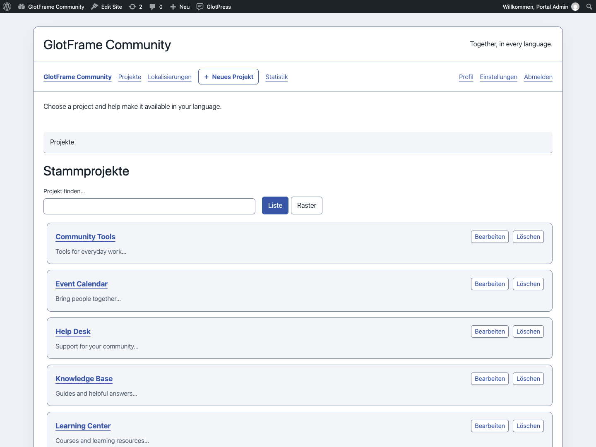
Task: Open the Help Desk project
Action: pyautogui.click(x=73, y=332)
